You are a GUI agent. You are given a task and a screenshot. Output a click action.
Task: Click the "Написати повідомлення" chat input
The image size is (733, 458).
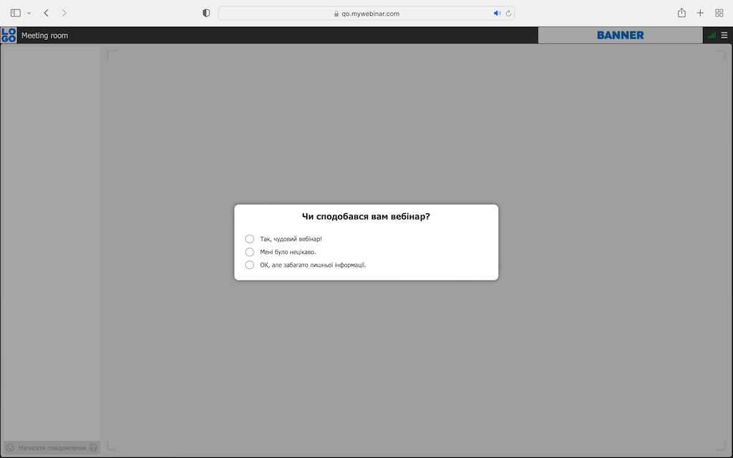tap(52, 448)
